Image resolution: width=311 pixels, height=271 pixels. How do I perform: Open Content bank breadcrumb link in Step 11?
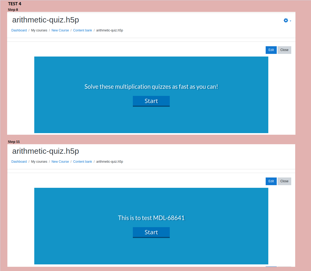coord(82,162)
